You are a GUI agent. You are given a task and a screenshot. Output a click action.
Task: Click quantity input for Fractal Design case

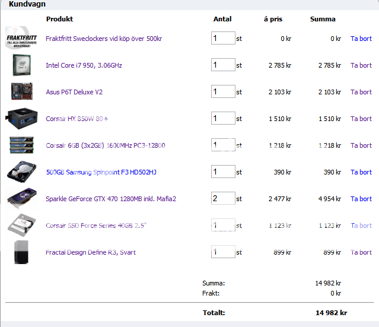[x=222, y=252]
